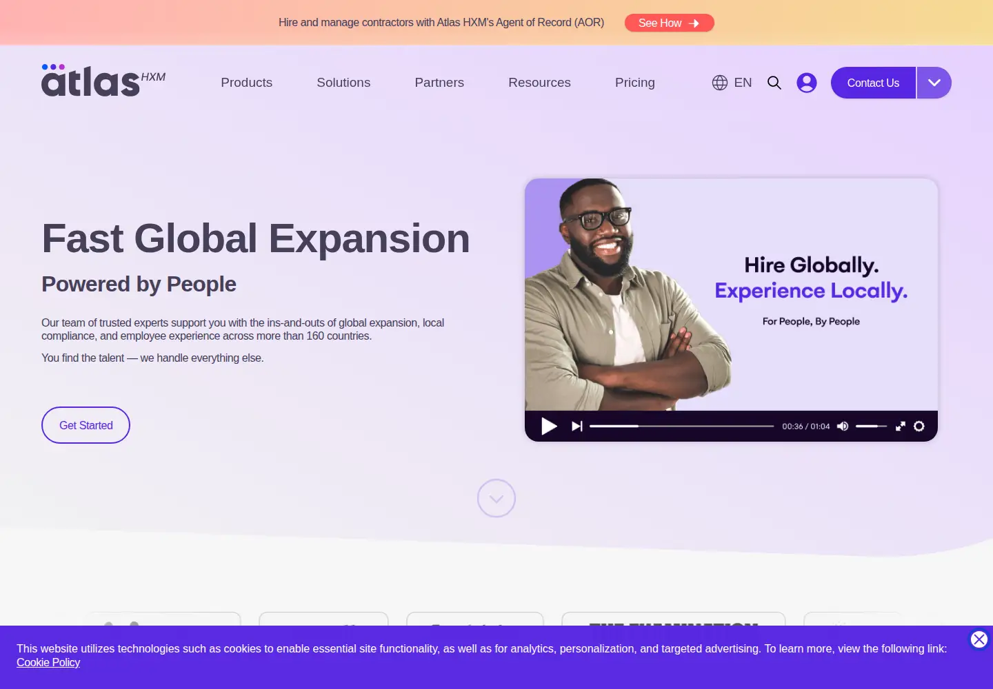993x689 pixels.
Task: Open the globe language selector icon
Action: coord(720,83)
